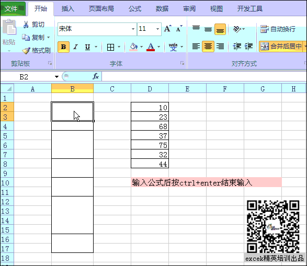This screenshot has height=266, width=307.
Task: Increase the indent
Action: click(249, 47)
